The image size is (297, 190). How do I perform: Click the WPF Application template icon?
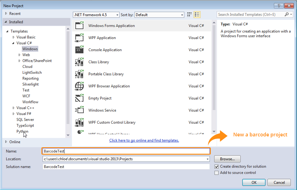79,38
